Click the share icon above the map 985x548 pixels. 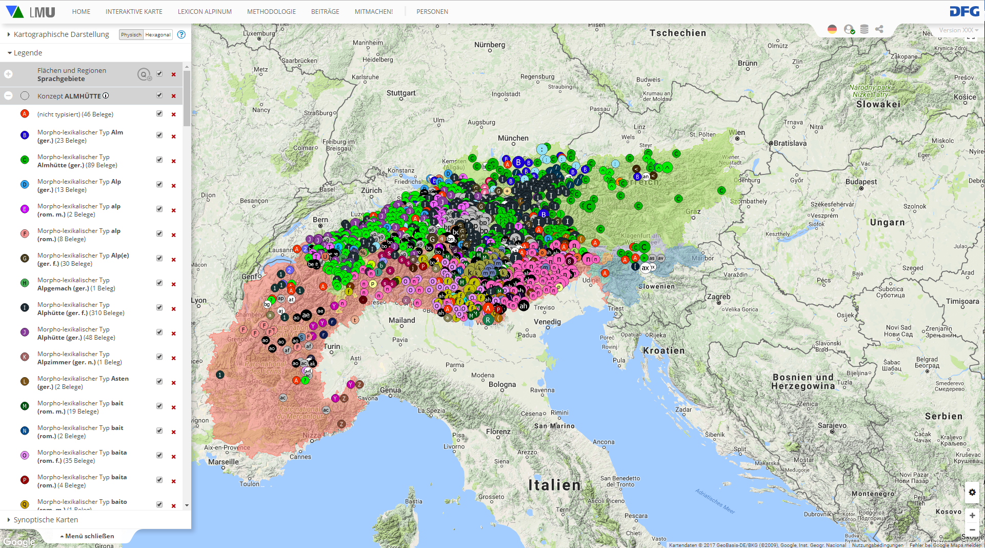coord(879,29)
